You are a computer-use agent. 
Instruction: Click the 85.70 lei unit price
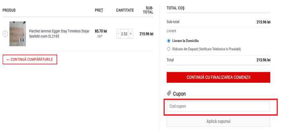101,31
